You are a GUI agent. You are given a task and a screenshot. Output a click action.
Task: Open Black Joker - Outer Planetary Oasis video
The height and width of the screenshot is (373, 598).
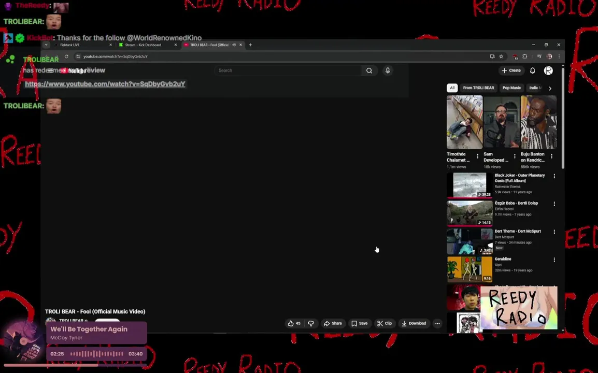[x=519, y=178]
